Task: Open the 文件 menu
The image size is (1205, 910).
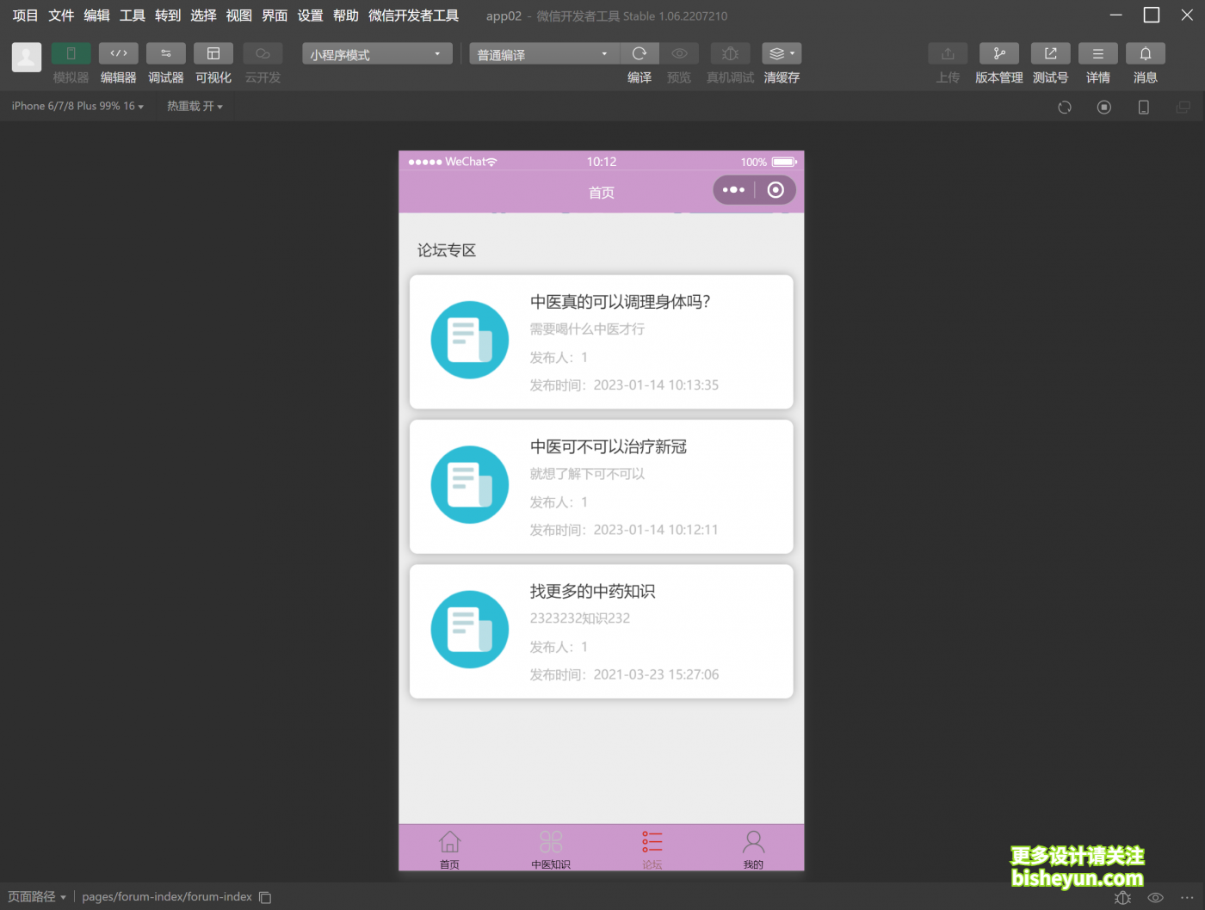Action: (x=61, y=15)
